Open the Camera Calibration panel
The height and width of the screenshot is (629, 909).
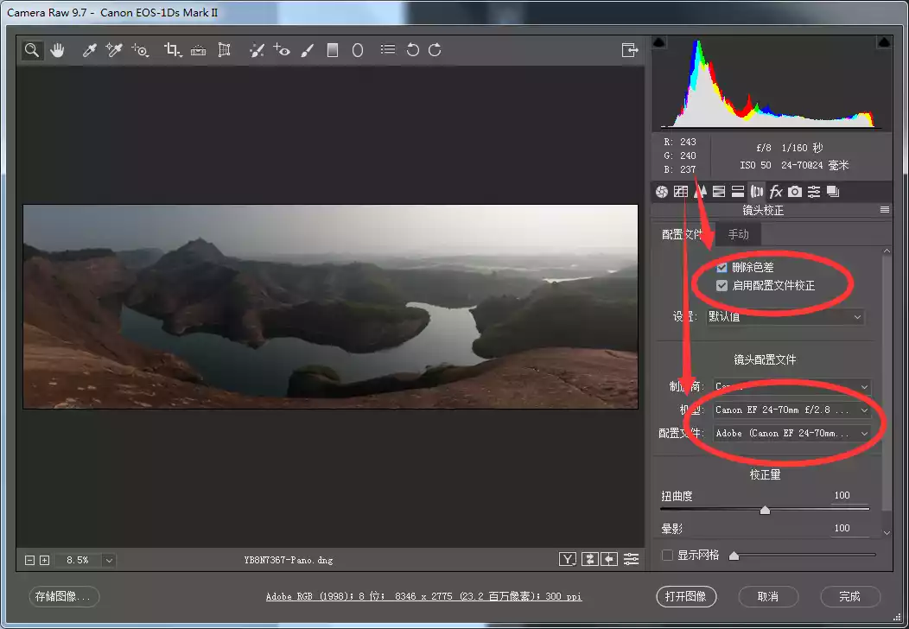(x=795, y=191)
